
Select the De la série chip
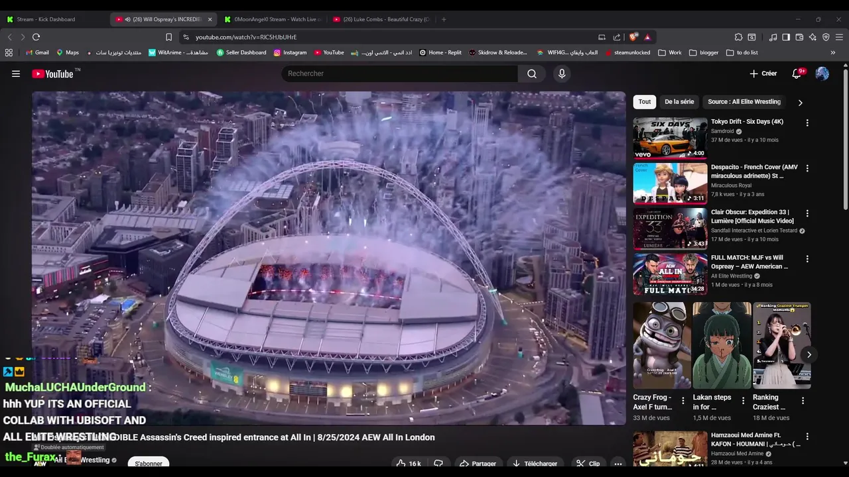pos(679,102)
